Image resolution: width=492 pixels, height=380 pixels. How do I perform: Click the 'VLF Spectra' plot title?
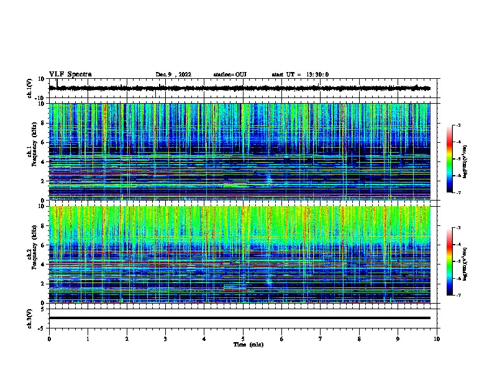pos(70,75)
